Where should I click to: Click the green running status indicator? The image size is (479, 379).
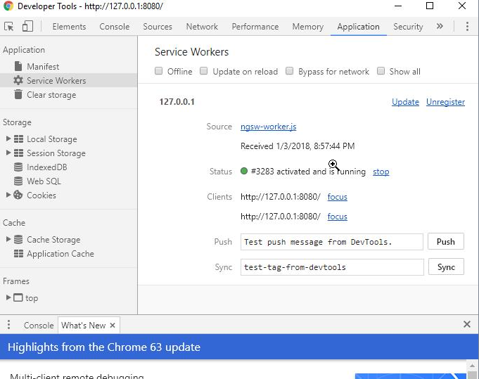244,171
